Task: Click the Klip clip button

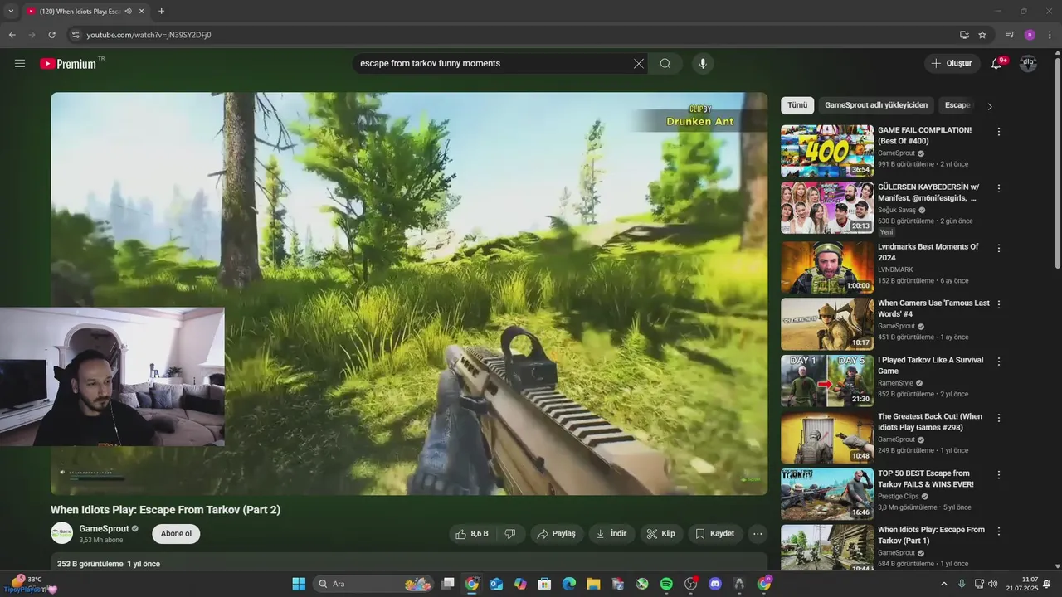Action: coord(661,534)
